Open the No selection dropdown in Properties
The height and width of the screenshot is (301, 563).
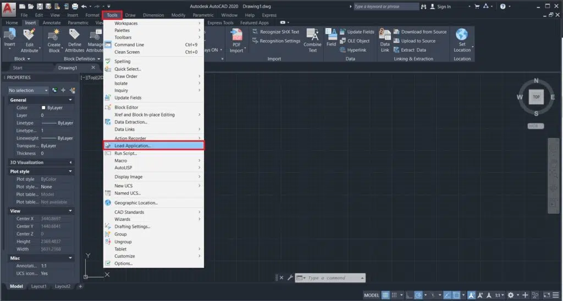tap(29, 90)
